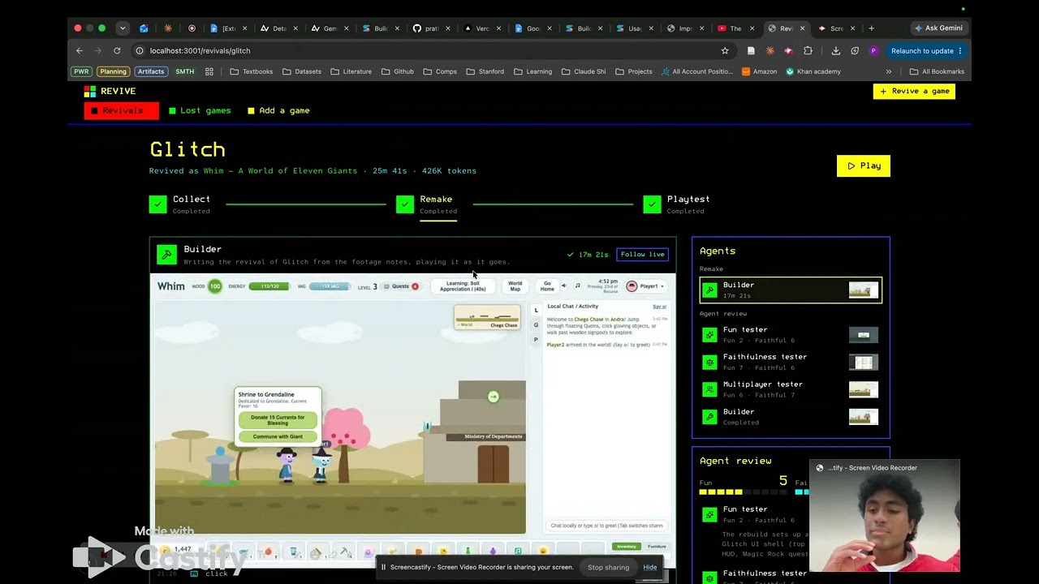
Task: Open the Textbooks bookmark folder
Action: (x=252, y=71)
